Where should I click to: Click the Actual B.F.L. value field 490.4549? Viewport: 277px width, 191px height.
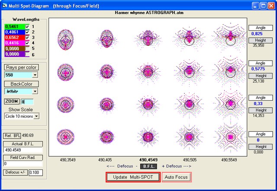[x=23, y=150]
